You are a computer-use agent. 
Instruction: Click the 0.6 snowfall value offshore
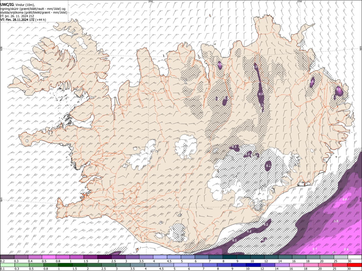[345, 200]
